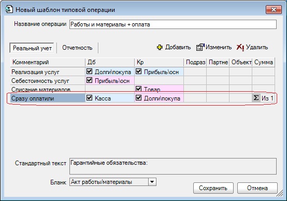Click the Товар account text
Viewport: 287px width, 201px height.
coord(152,89)
